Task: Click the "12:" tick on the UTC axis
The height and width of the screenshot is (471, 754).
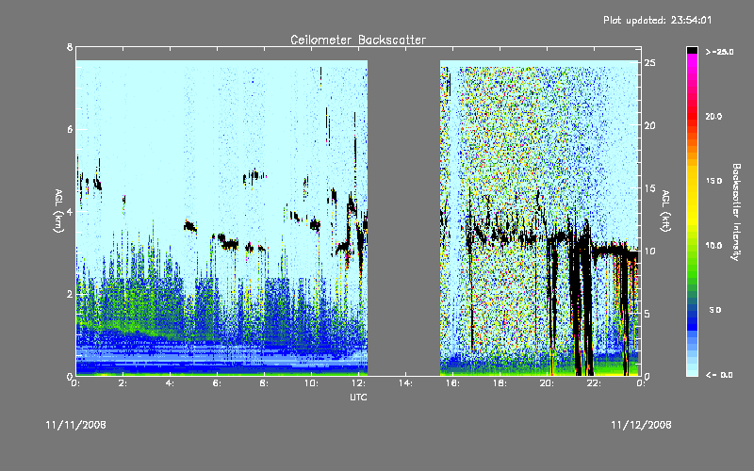Action: [359, 383]
